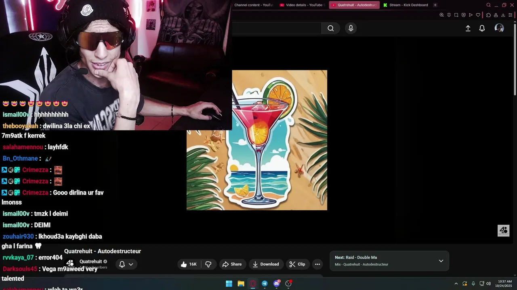Click chat username Darksouls45
Image resolution: width=517 pixels, height=290 pixels.
pos(20,269)
